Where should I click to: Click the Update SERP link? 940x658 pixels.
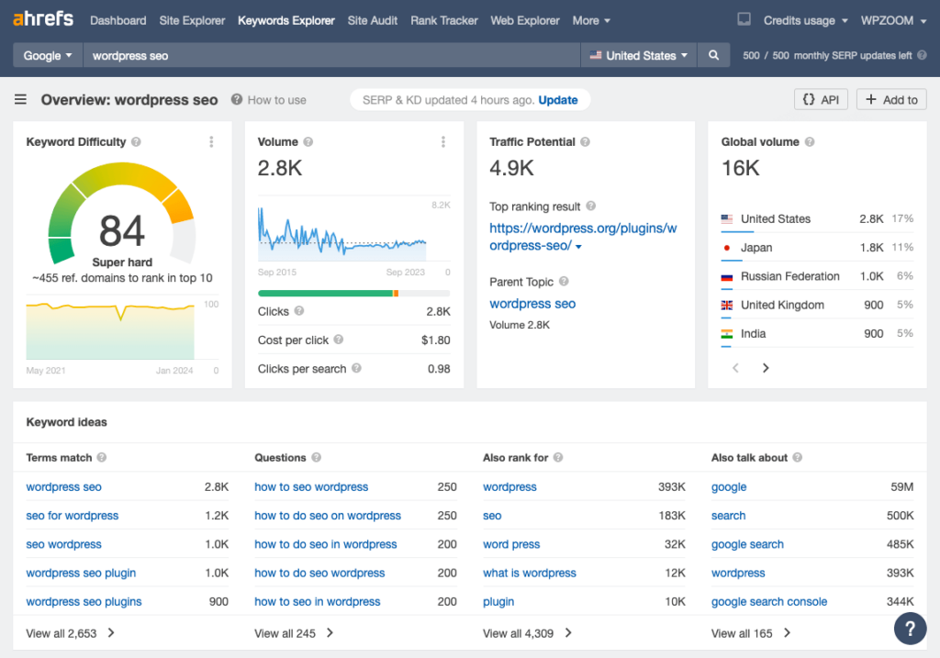(x=558, y=100)
